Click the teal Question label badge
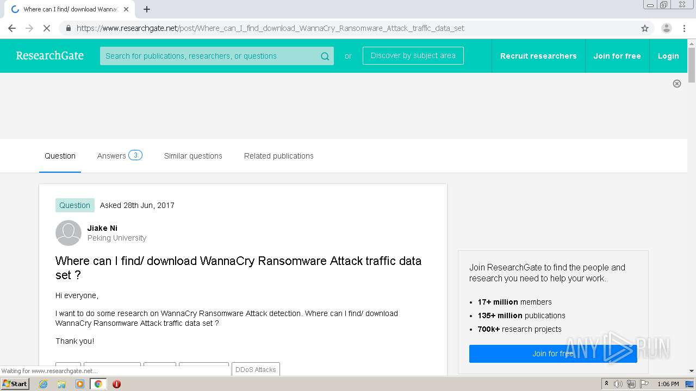Viewport: 696px width, 391px height. (x=75, y=205)
